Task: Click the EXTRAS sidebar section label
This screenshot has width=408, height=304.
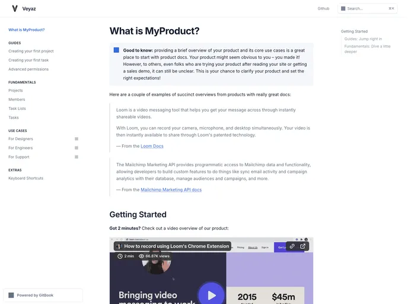Action: (x=15, y=170)
